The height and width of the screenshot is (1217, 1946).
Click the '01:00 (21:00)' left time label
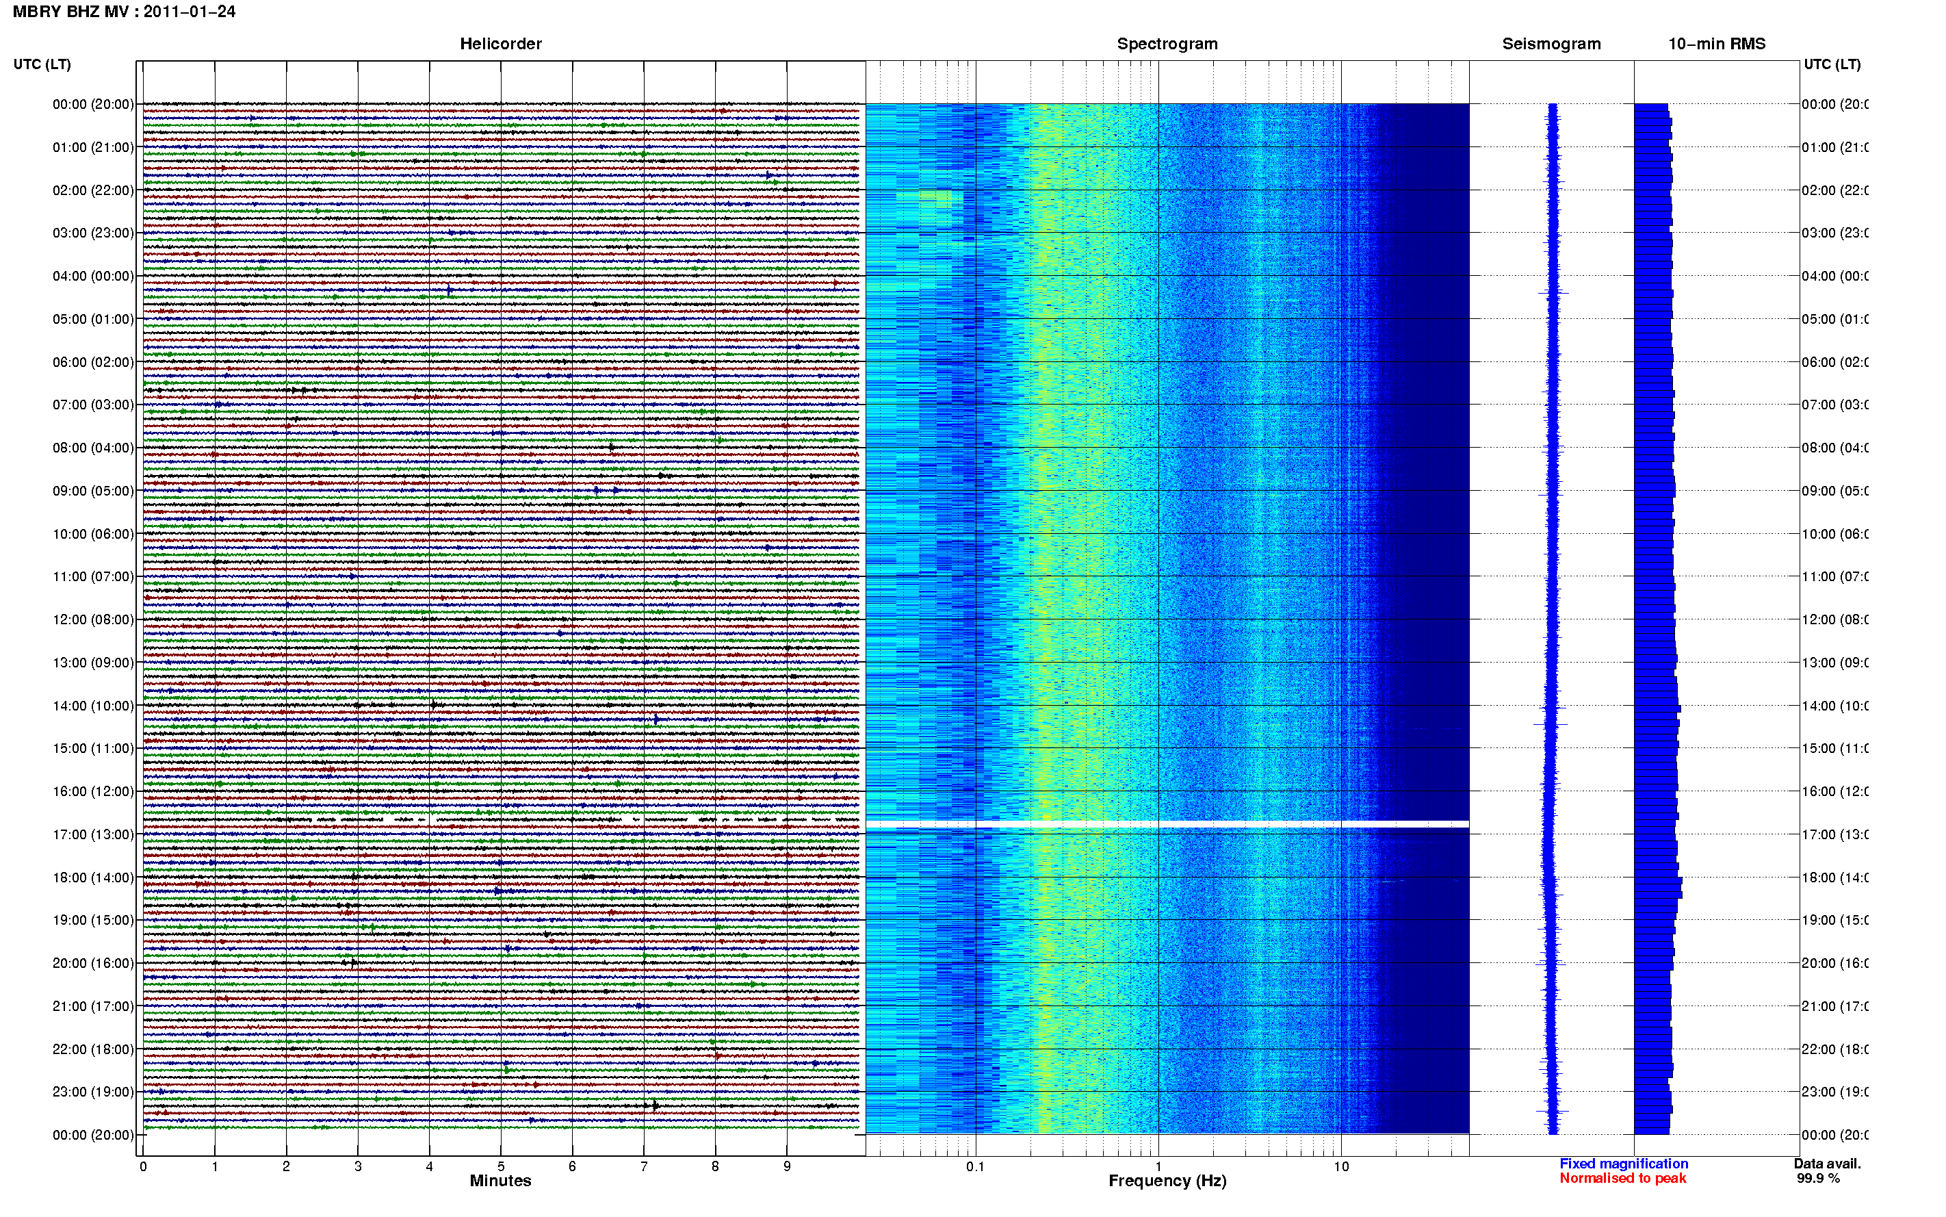point(93,147)
